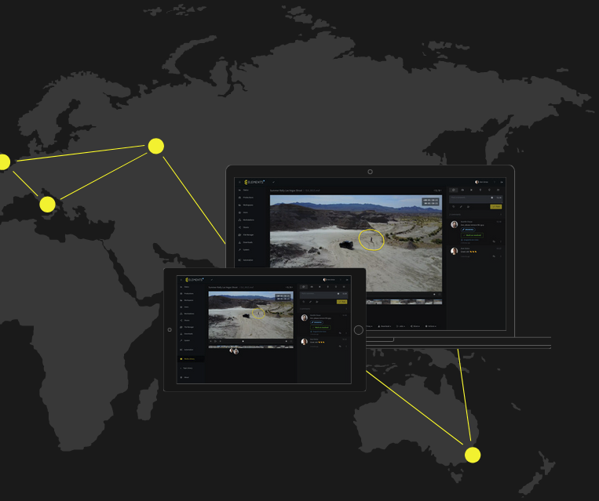Toggle Mark as resolved on the laptop's first comment

472,234
